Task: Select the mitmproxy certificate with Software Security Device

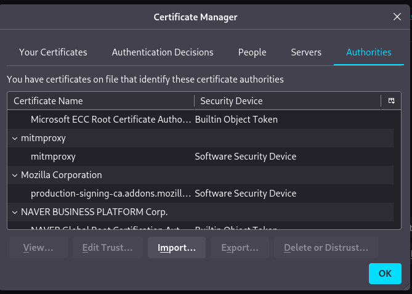Action: pyautogui.click(x=201, y=157)
